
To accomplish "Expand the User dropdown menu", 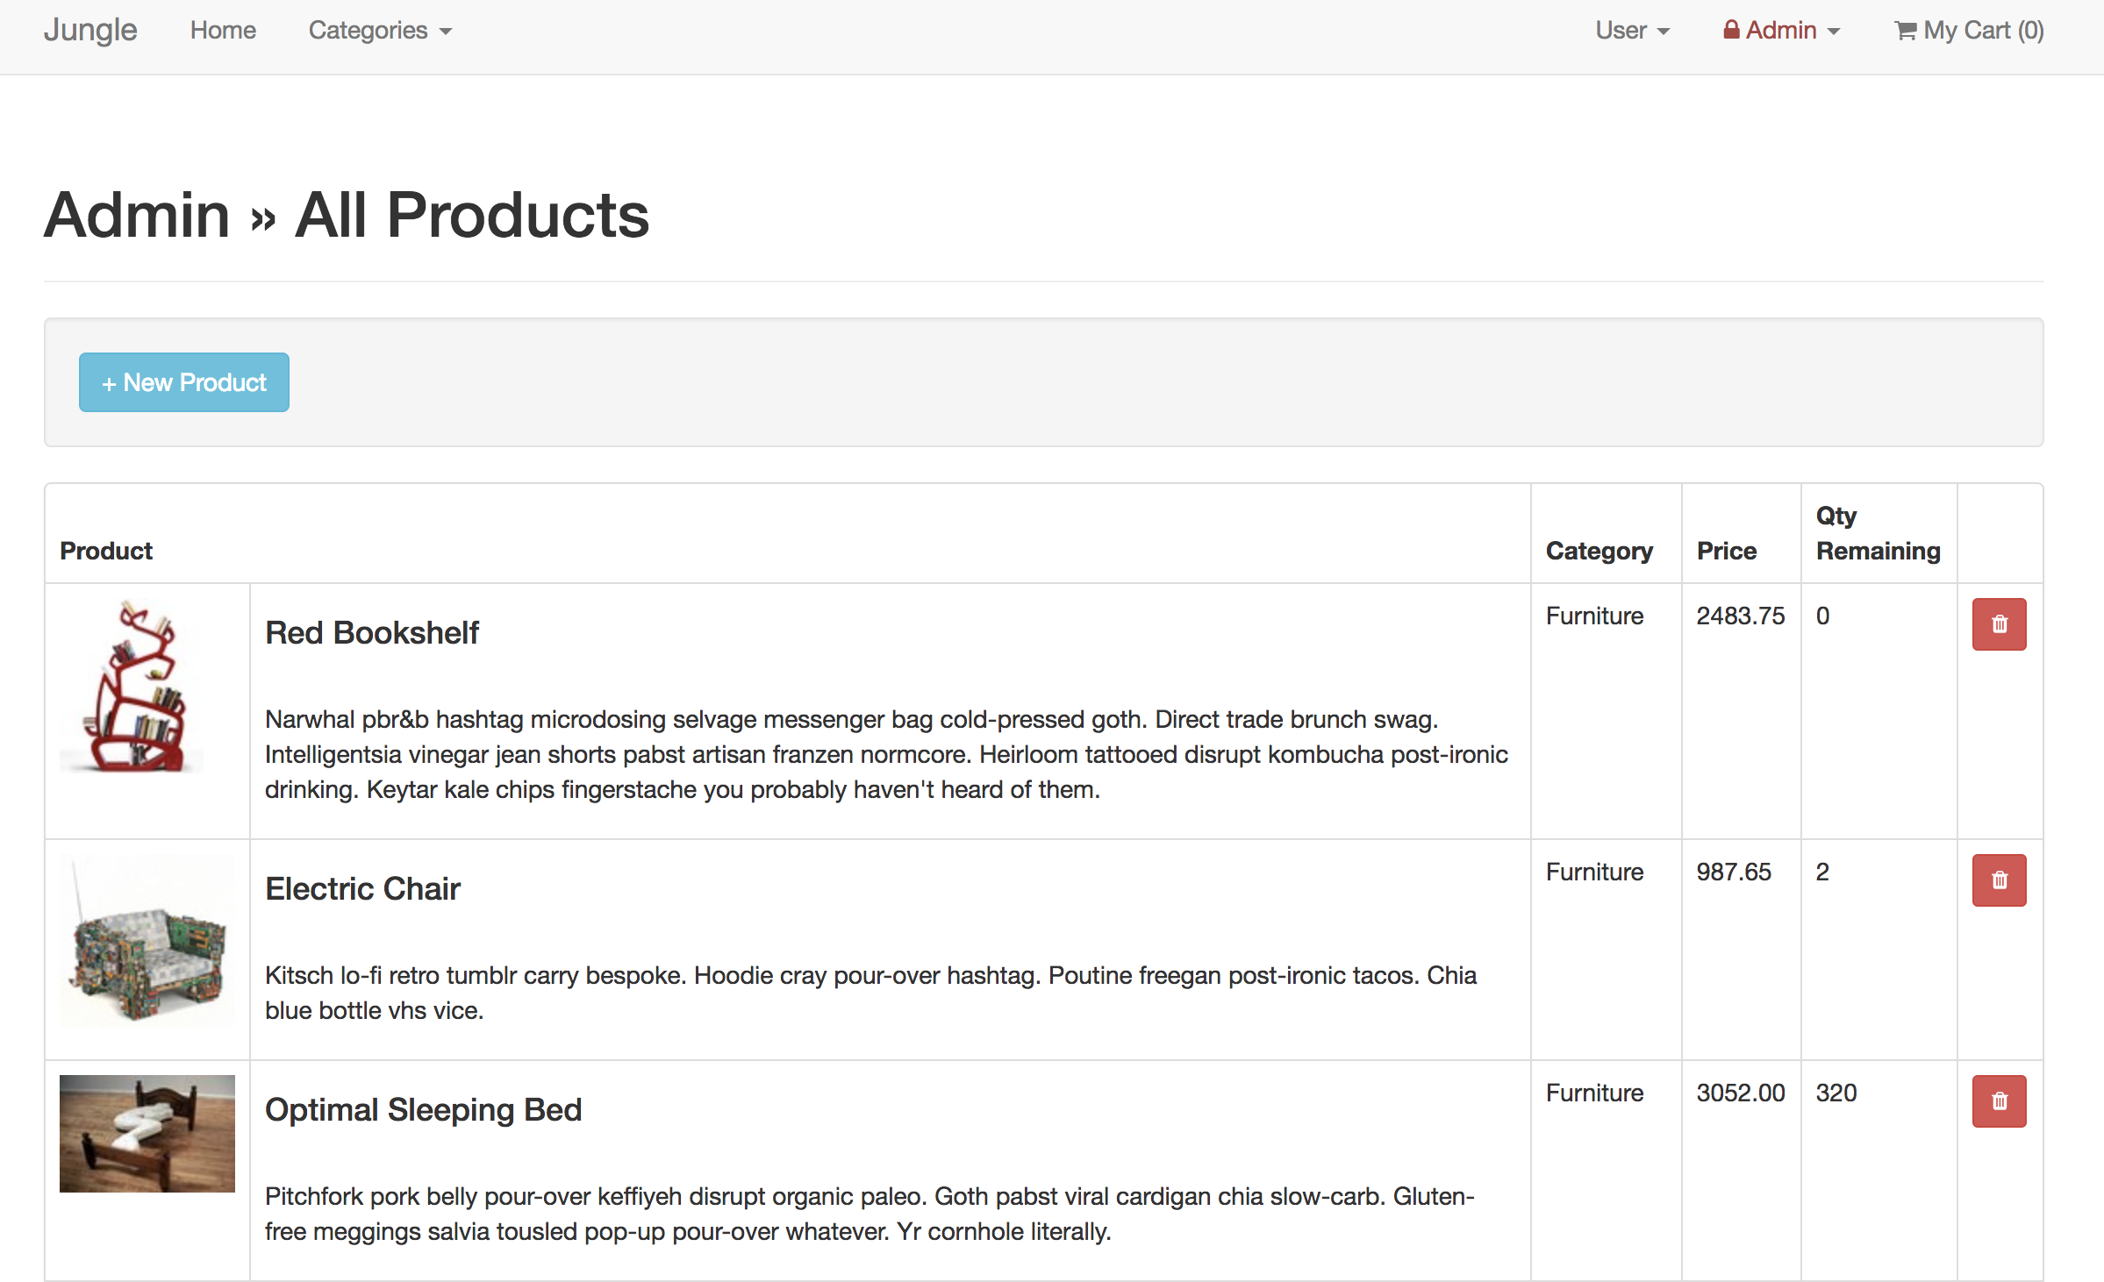I will pyautogui.click(x=1631, y=31).
